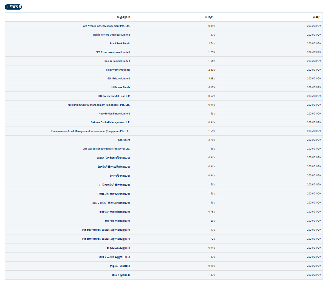This screenshot has height=281, width=325.
Task: Select 富国资产管理(香港)有限公司
Action: [114, 167]
